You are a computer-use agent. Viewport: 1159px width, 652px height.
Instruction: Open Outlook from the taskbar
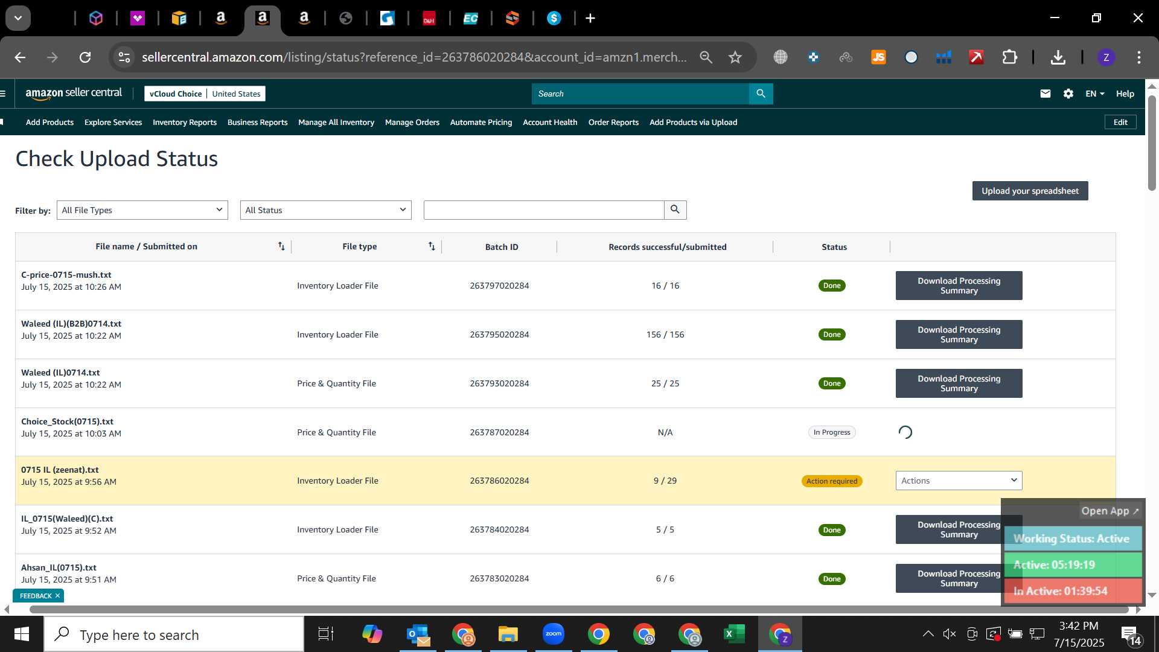418,634
